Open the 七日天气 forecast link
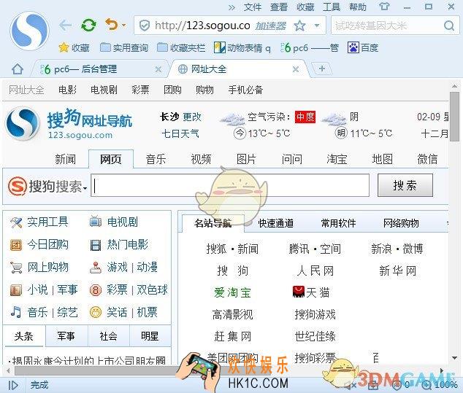 pyautogui.click(x=180, y=133)
